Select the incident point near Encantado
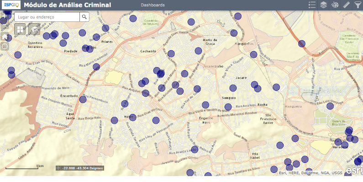Image resolution: width=363 pixels, height=182 pixels. pyautogui.click(x=83, y=99)
